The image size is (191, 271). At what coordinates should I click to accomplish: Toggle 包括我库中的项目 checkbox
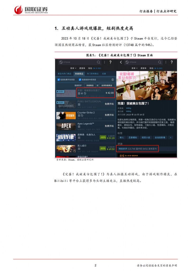80,80
